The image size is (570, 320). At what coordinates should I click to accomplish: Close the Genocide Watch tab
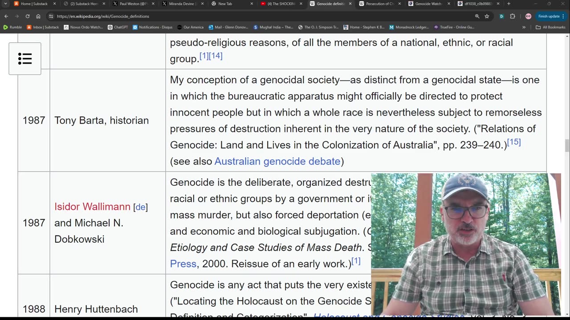pos(448,4)
